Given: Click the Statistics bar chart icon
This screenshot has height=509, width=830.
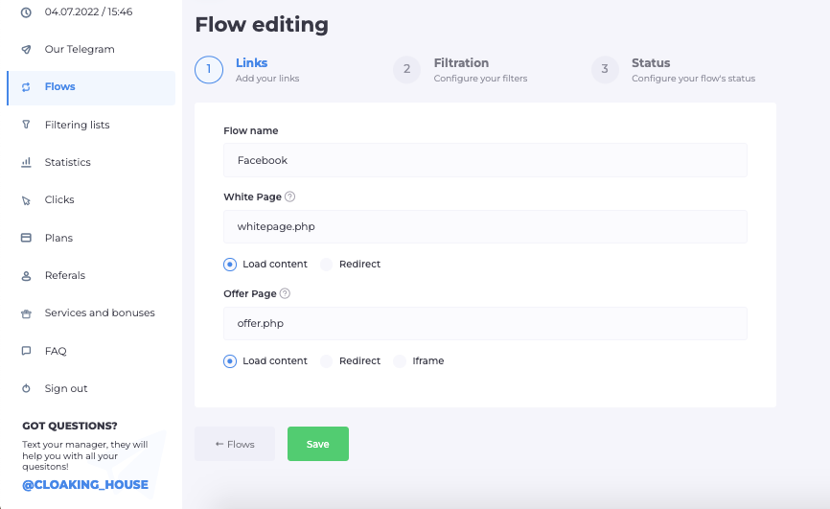Looking at the screenshot, I should [x=26, y=163].
